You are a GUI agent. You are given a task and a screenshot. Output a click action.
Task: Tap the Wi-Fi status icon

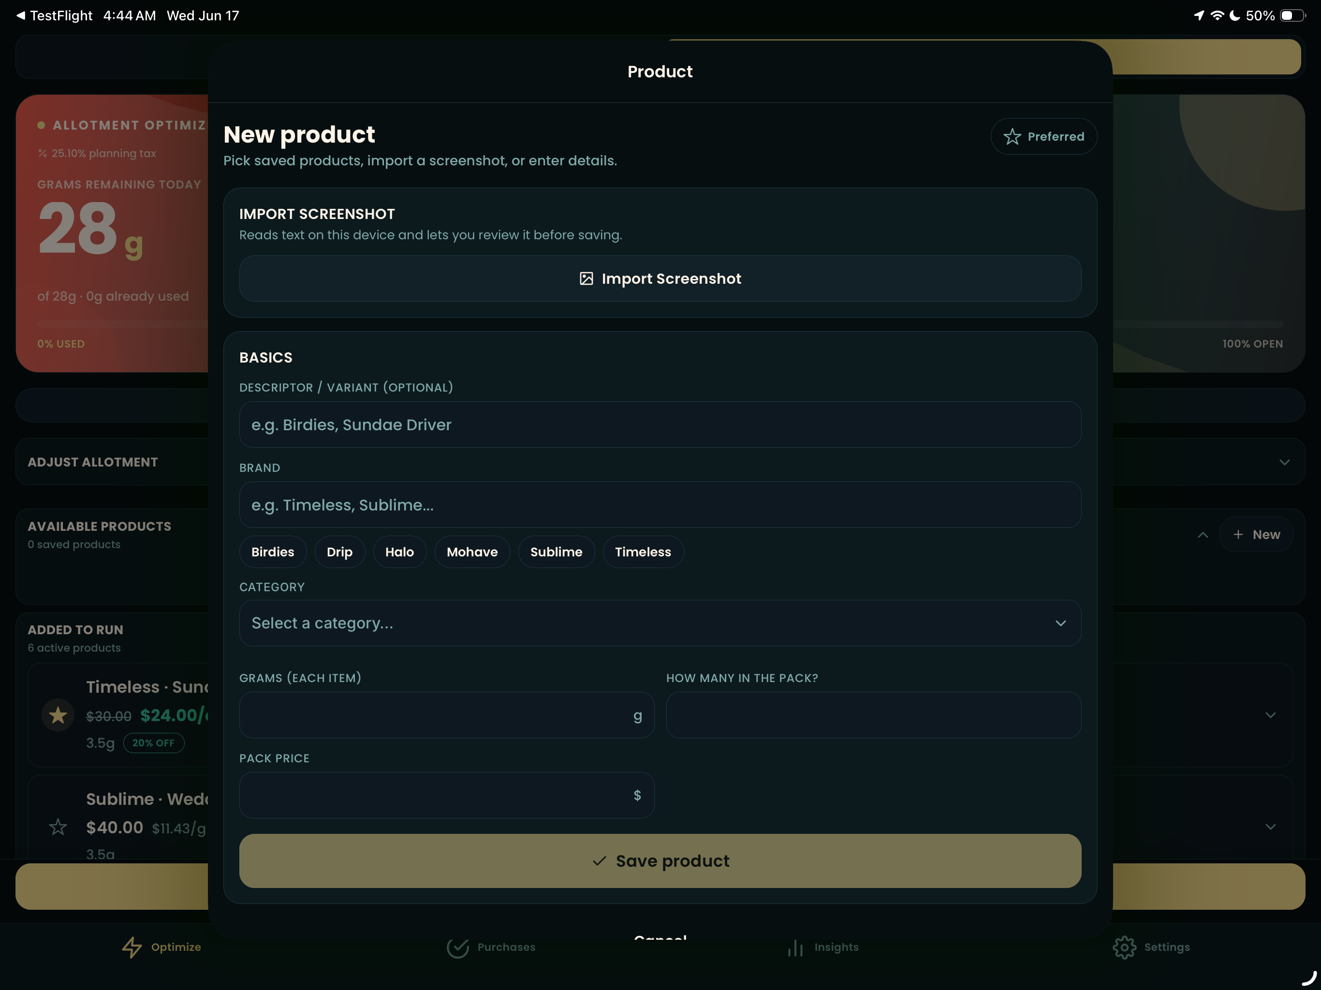pos(1217,15)
